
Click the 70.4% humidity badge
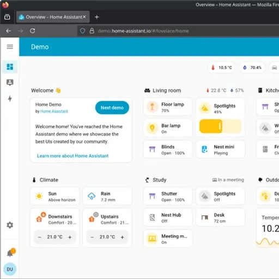(252, 68)
